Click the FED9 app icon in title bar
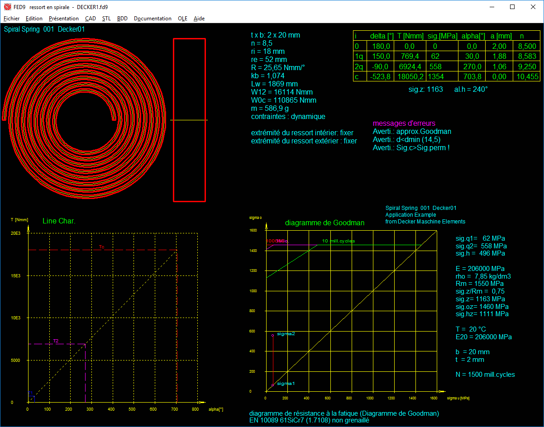 [x=7, y=7]
